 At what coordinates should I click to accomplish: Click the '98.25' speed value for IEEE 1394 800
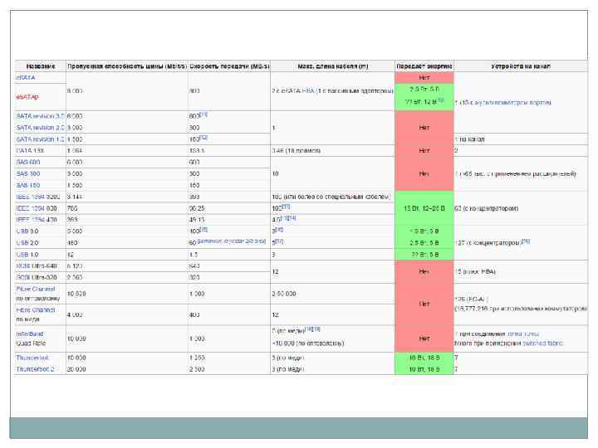[x=197, y=208]
